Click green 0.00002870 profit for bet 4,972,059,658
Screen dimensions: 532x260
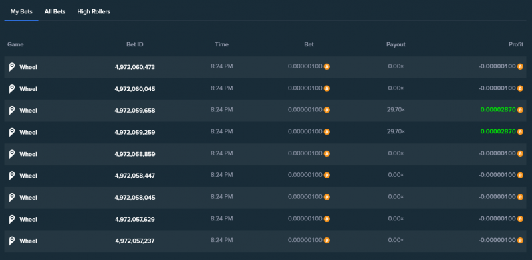tap(498, 109)
